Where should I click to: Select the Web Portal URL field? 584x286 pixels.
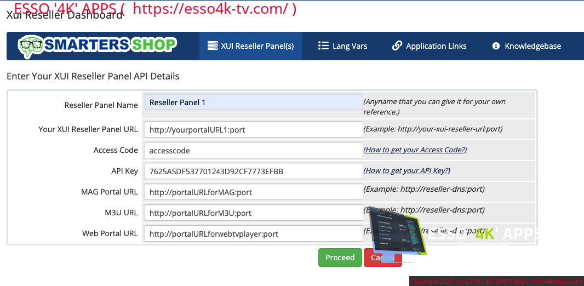pyautogui.click(x=254, y=234)
